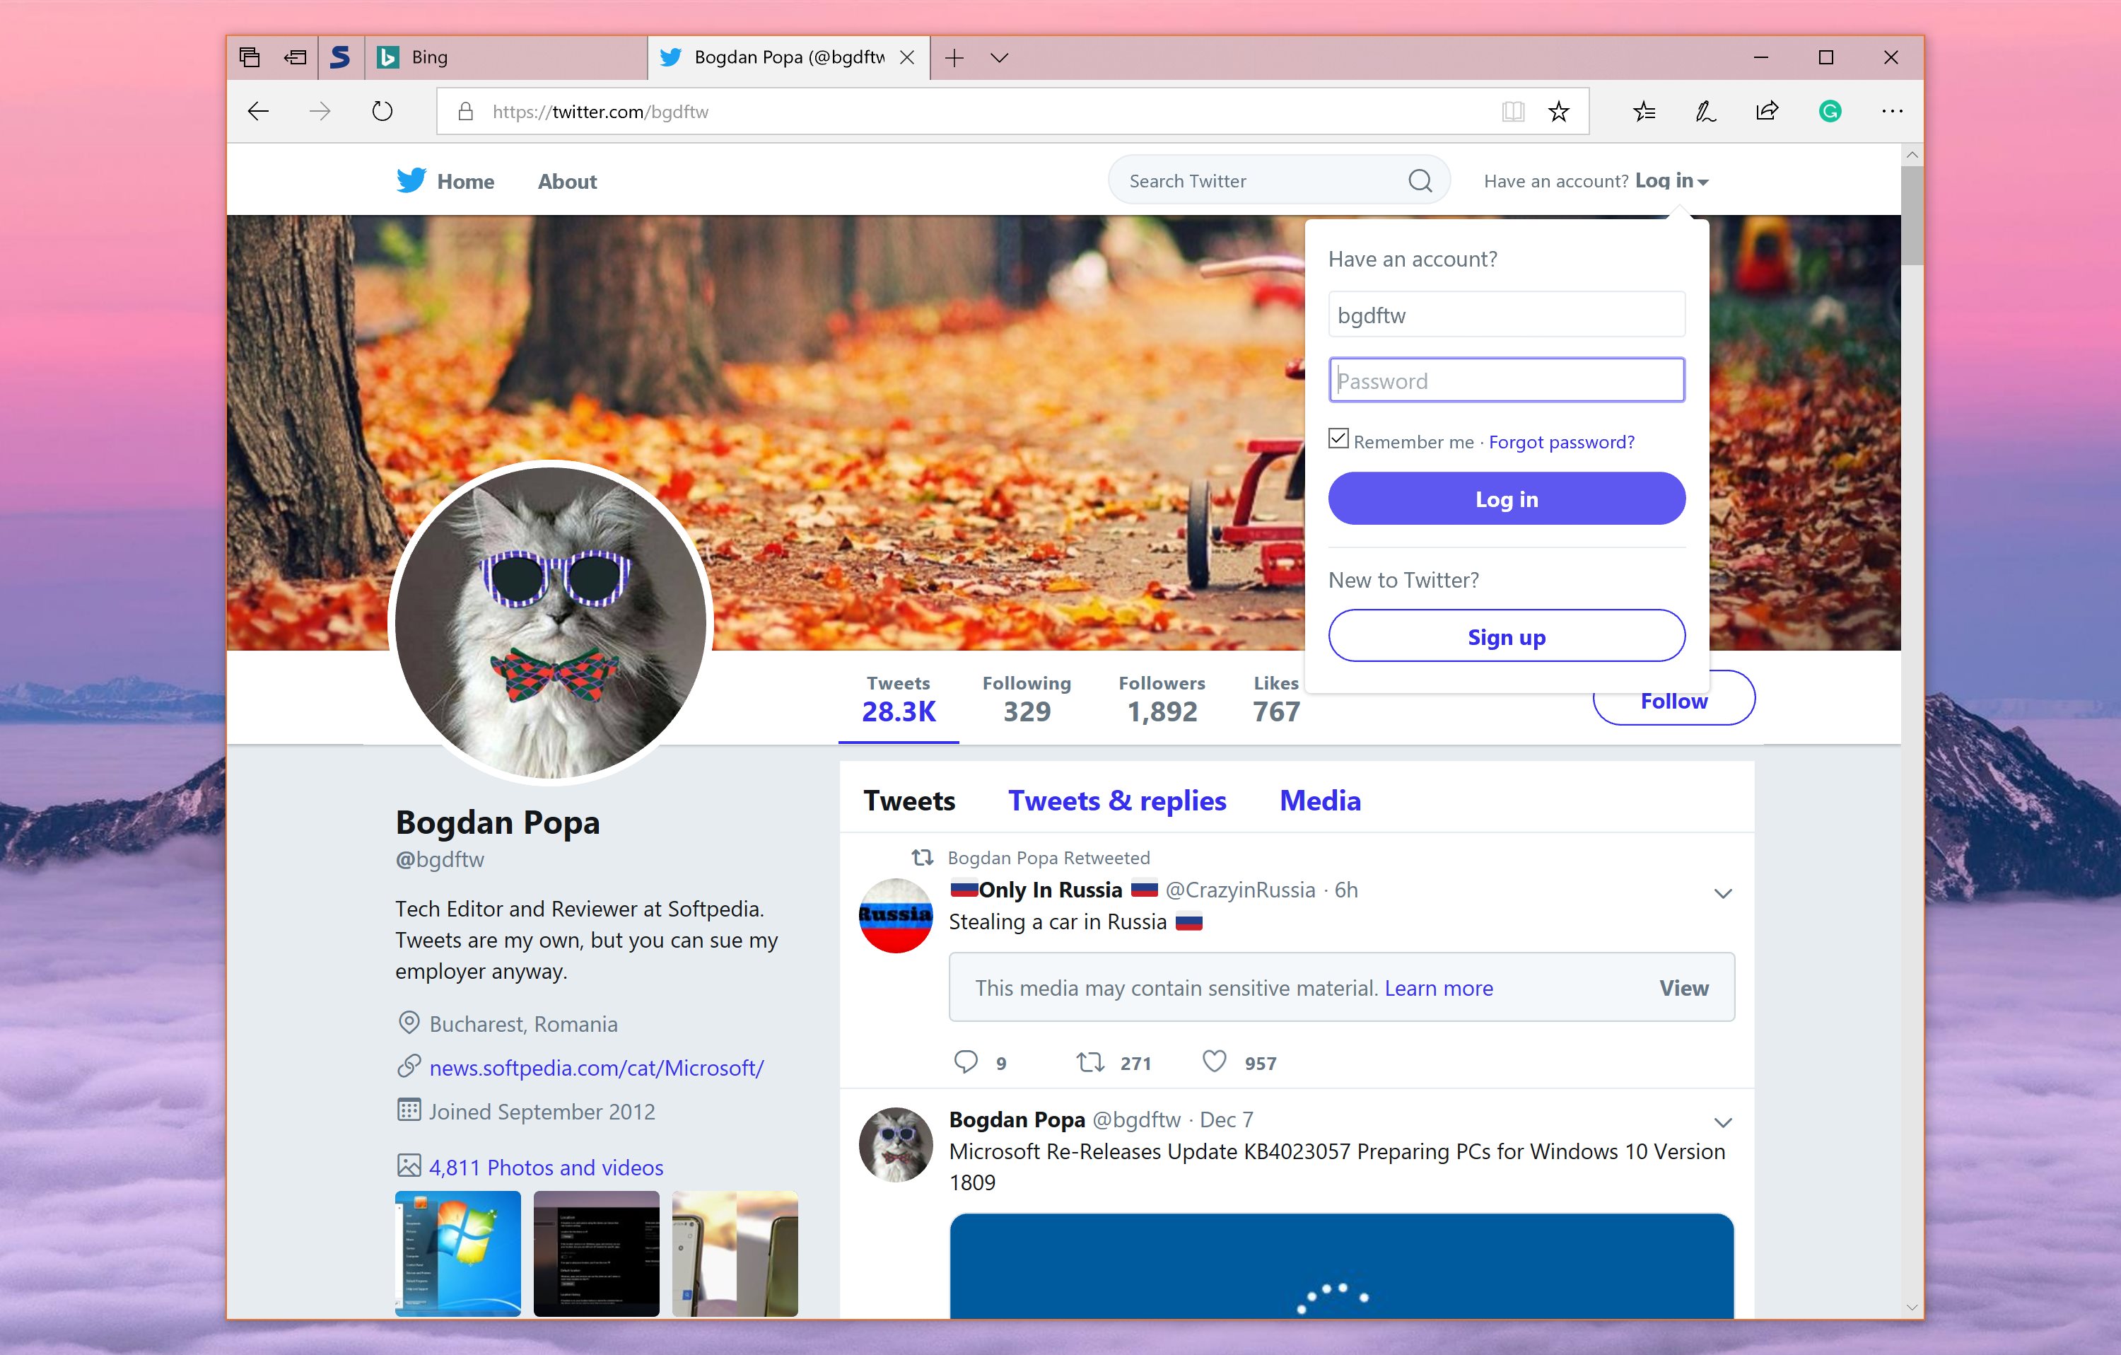Select the Tweets 28.3K stat
The image size is (2121, 1355).
pyautogui.click(x=899, y=699)
